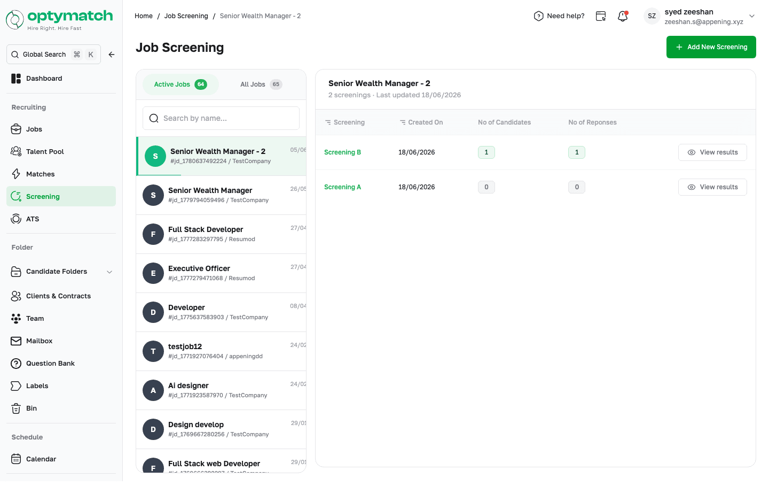Click the F avatar of Full Stack Developer
Viewport: 769px width, 486px height.
tap(153, 234)
